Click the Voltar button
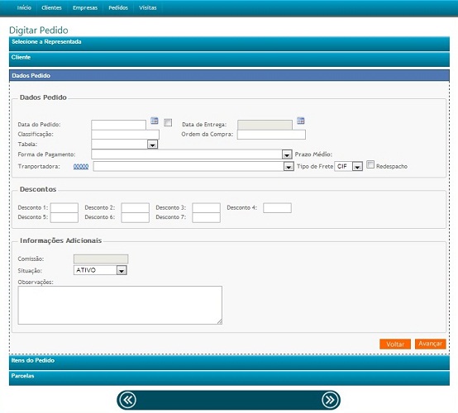 pyautogui.click(x=395, y=344)
